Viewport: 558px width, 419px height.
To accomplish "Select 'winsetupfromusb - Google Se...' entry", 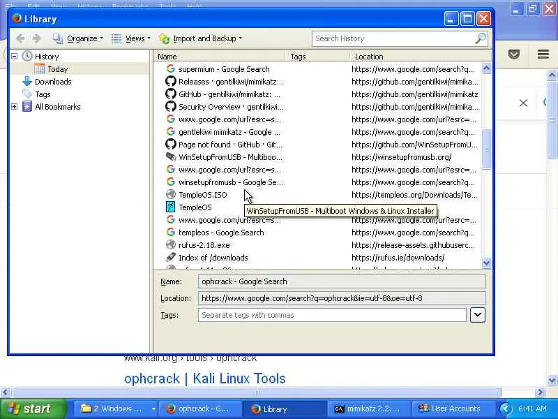I will 231,182.
